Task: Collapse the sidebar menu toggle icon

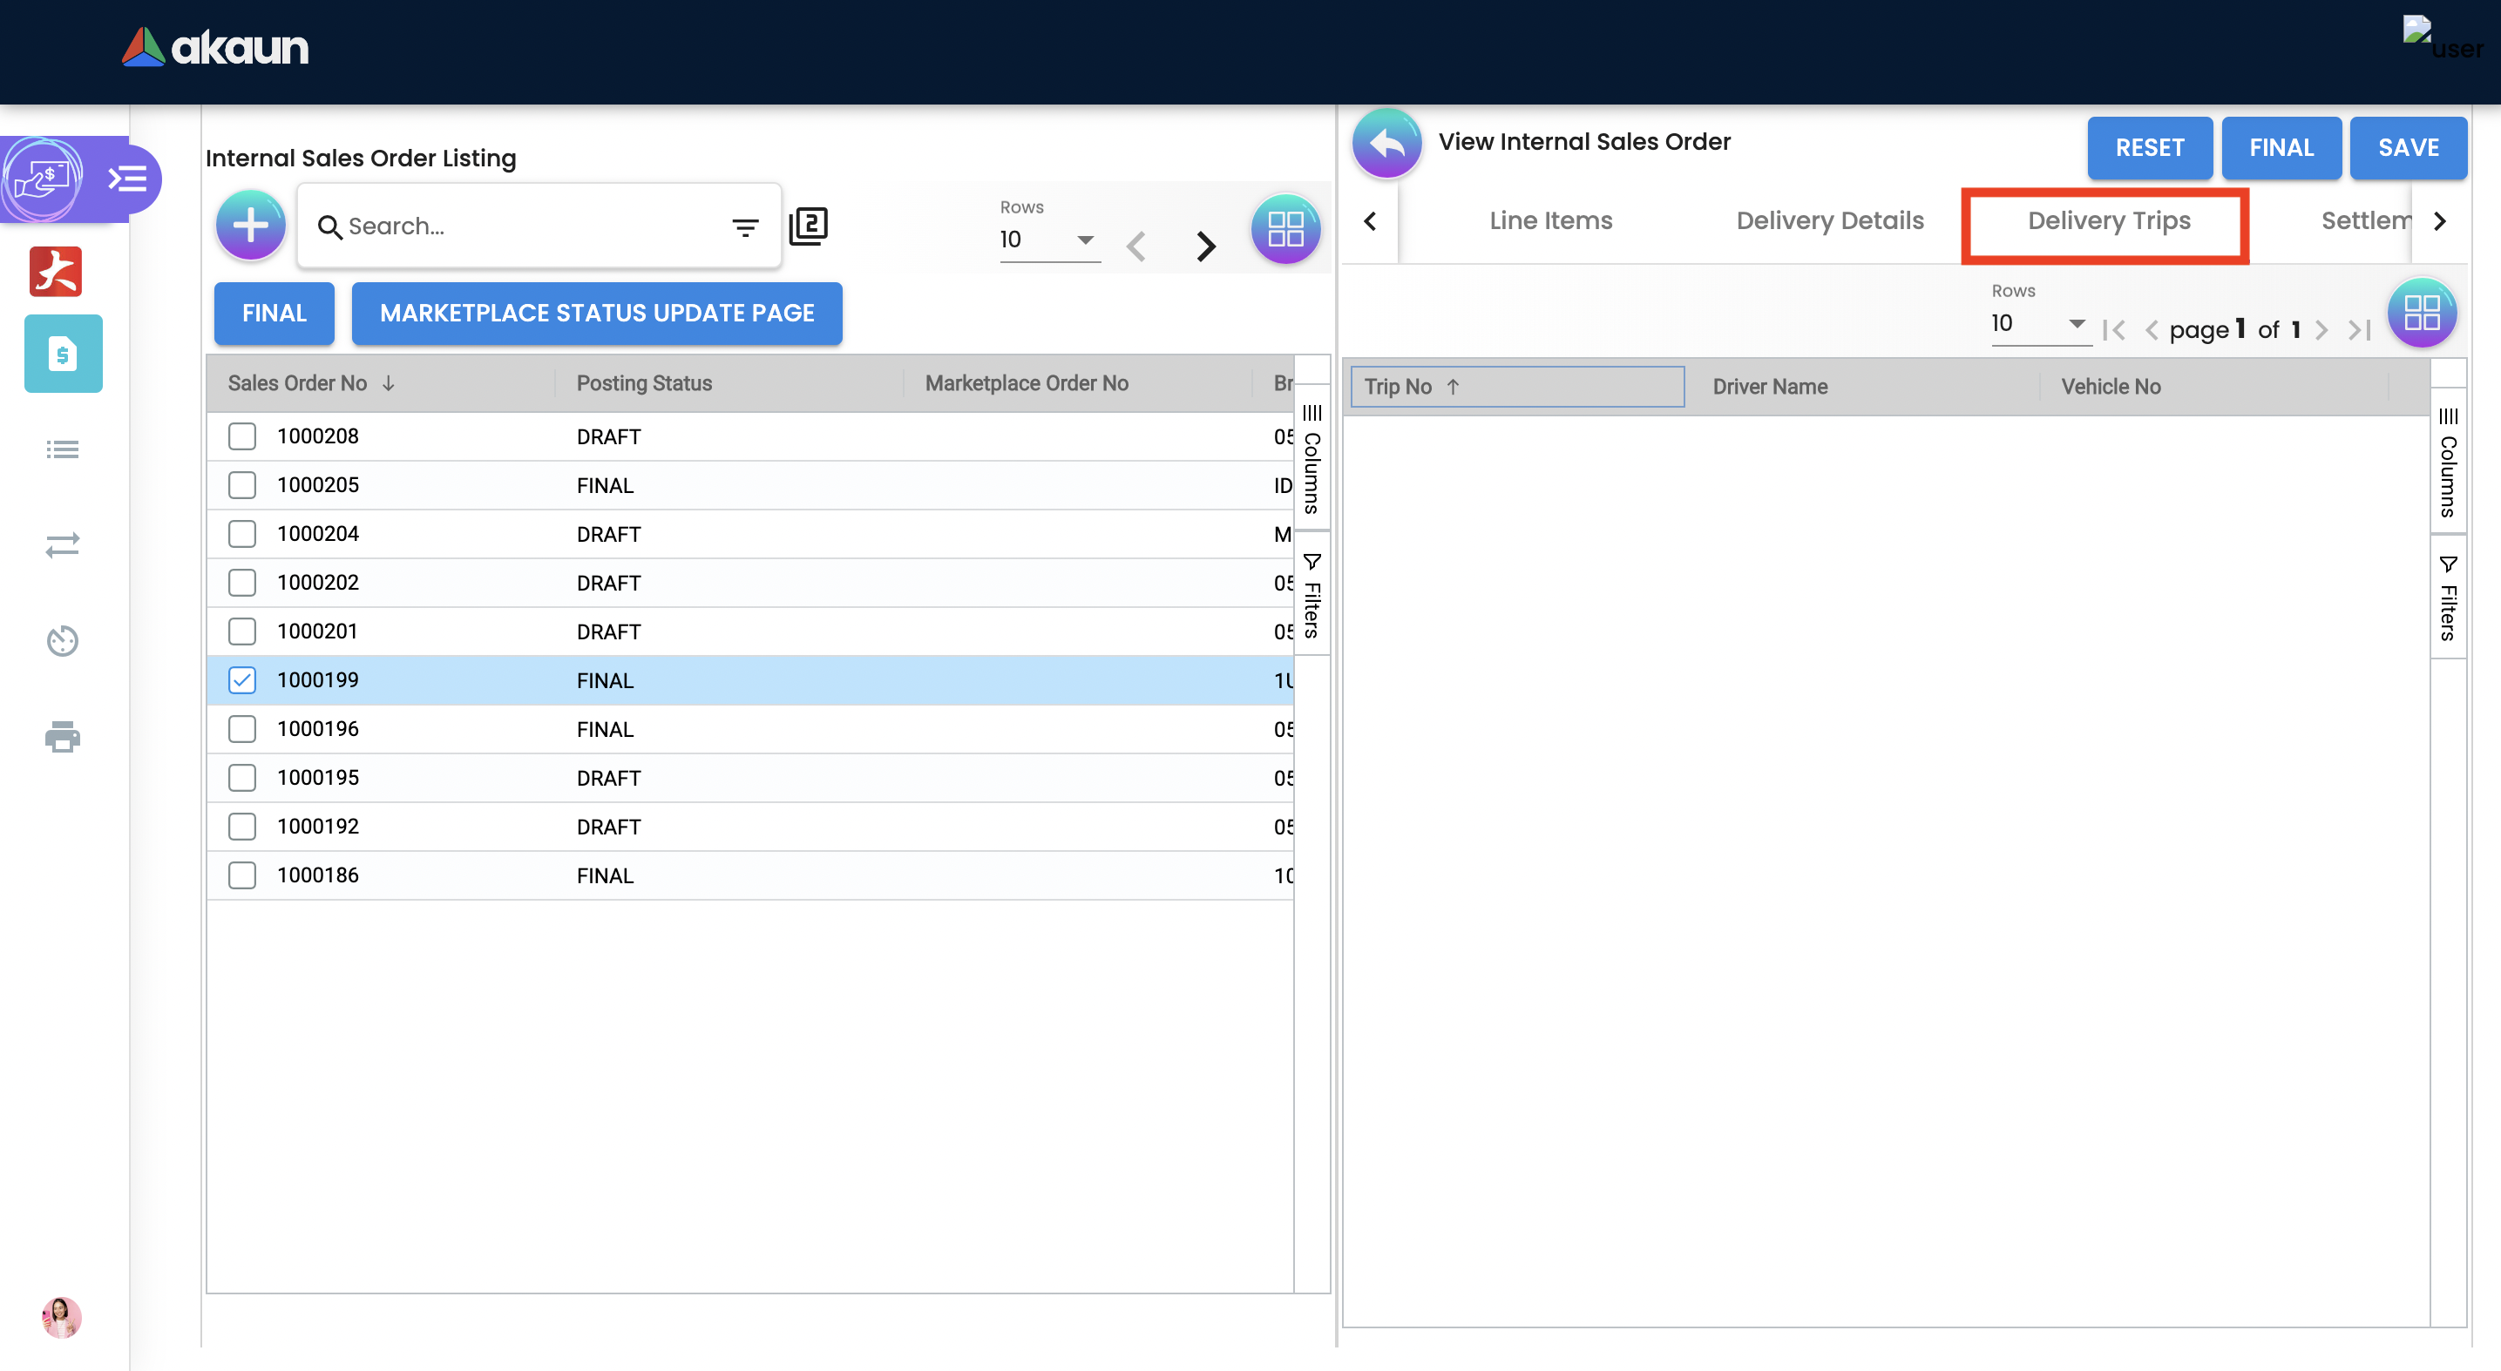Action: coord(127,179)
